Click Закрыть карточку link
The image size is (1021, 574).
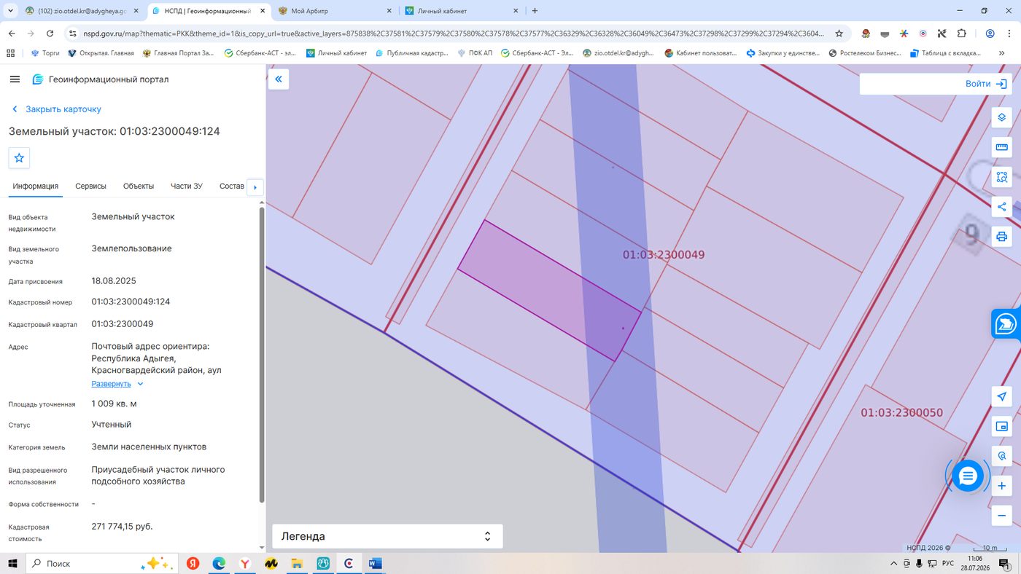click(63, 109)
